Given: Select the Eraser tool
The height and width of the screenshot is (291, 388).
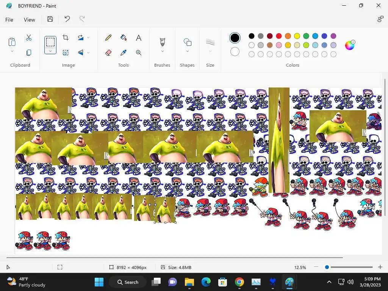Looking at the screenshot, I should (x=108, y=52).
